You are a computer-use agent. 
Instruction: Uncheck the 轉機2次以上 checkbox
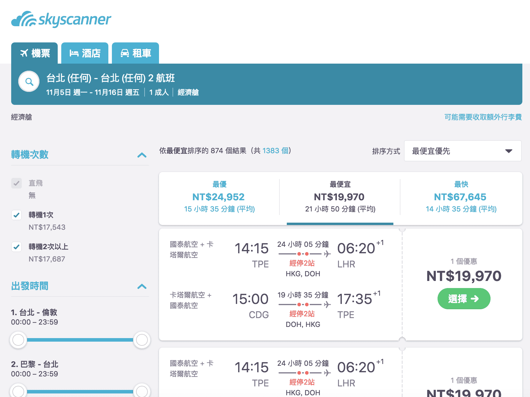point(16,247)
